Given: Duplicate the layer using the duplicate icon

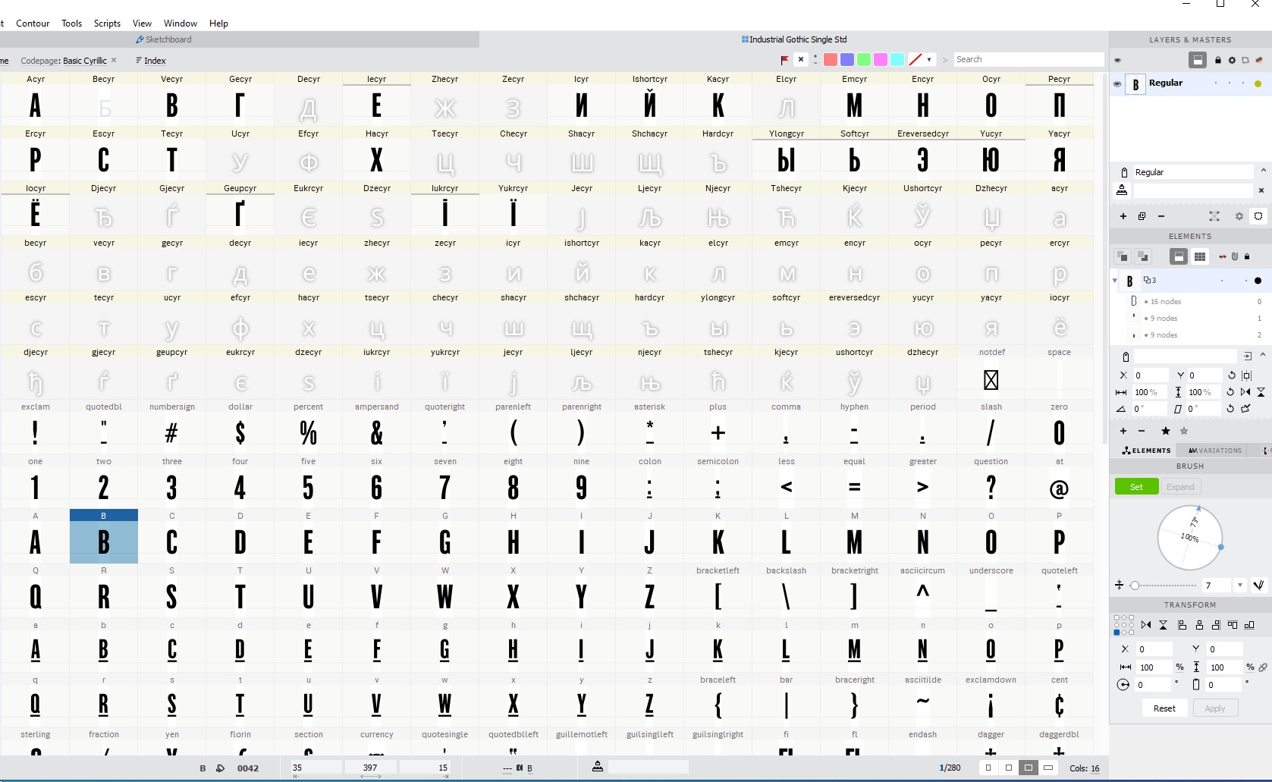Looking at the screenshot, I should 1142,216.
